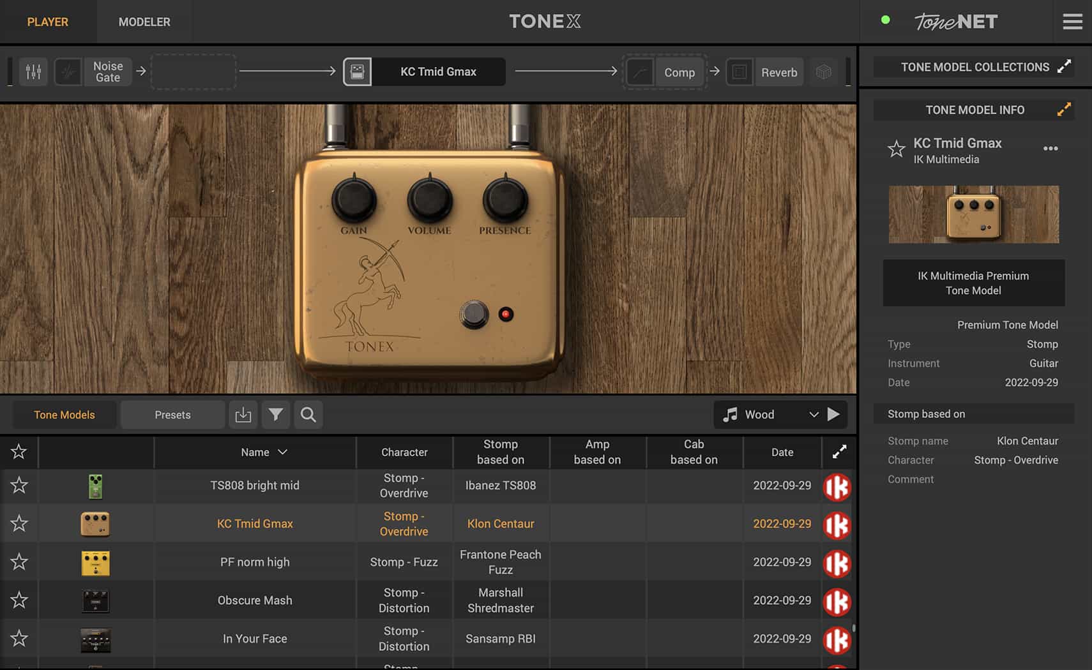Expand the Tone Model Collections panel
Viewport: 1092px width, 670px height.
[1063, 67]
